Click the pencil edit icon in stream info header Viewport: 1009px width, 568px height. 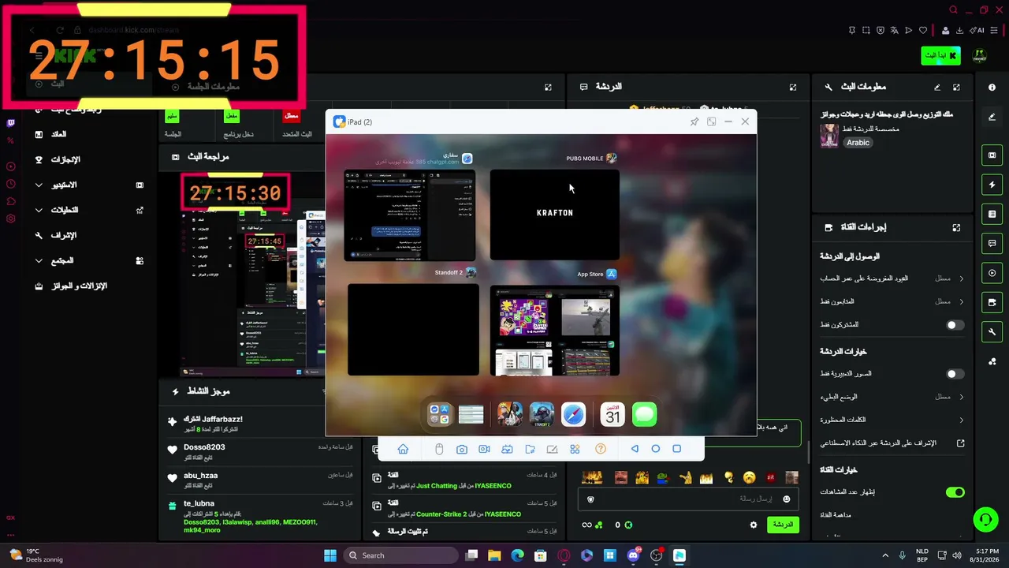[937, 87]
